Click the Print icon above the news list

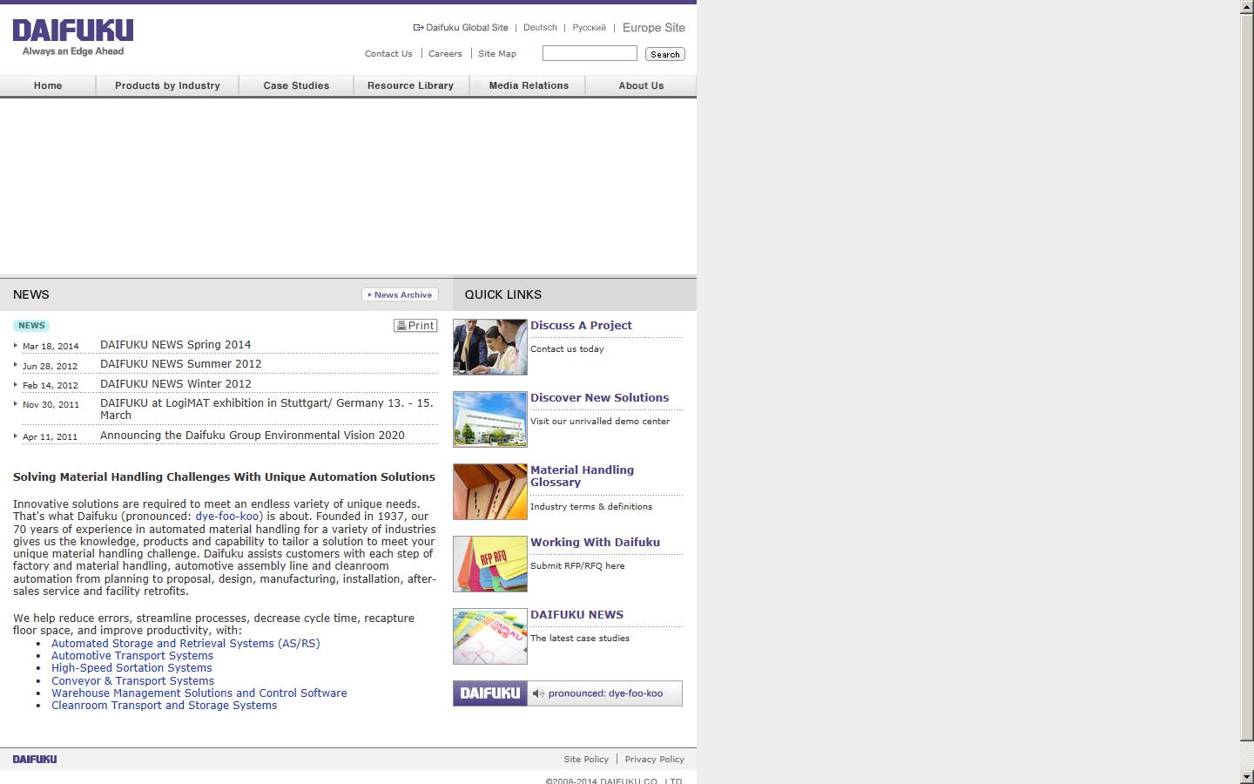coord(402,325)
